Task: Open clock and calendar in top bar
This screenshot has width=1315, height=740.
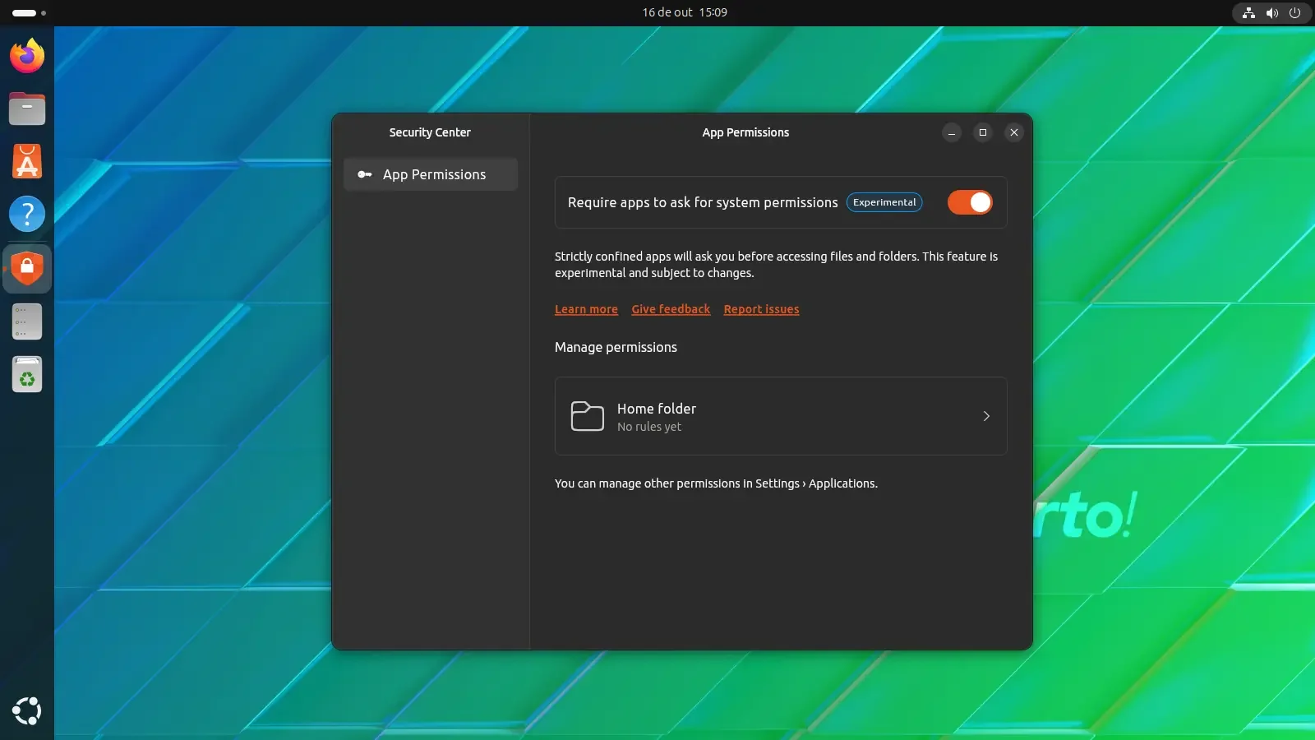Action: (685, 12)
